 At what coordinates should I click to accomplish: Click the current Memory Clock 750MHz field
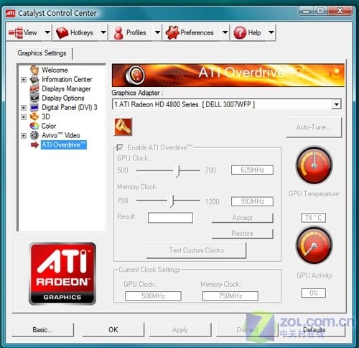[x=230, y=296]
